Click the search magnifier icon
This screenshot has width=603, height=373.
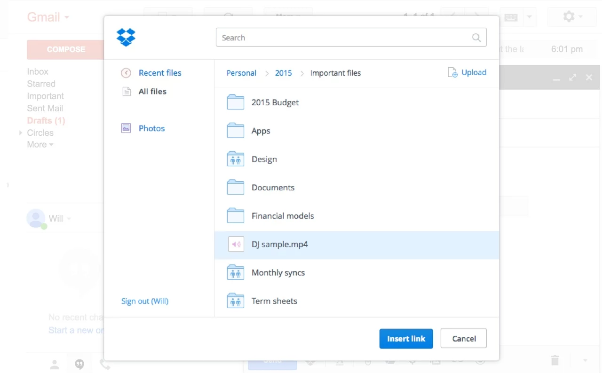[x=476, y=38]
